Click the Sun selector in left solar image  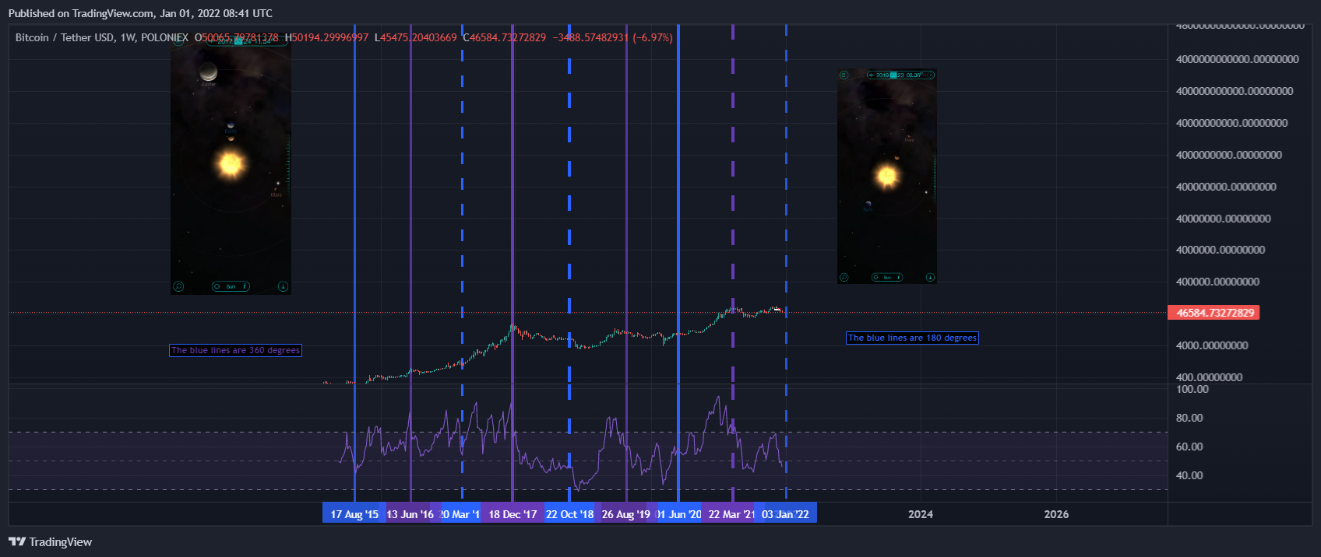pyautogui.click(x=231, y=286)
